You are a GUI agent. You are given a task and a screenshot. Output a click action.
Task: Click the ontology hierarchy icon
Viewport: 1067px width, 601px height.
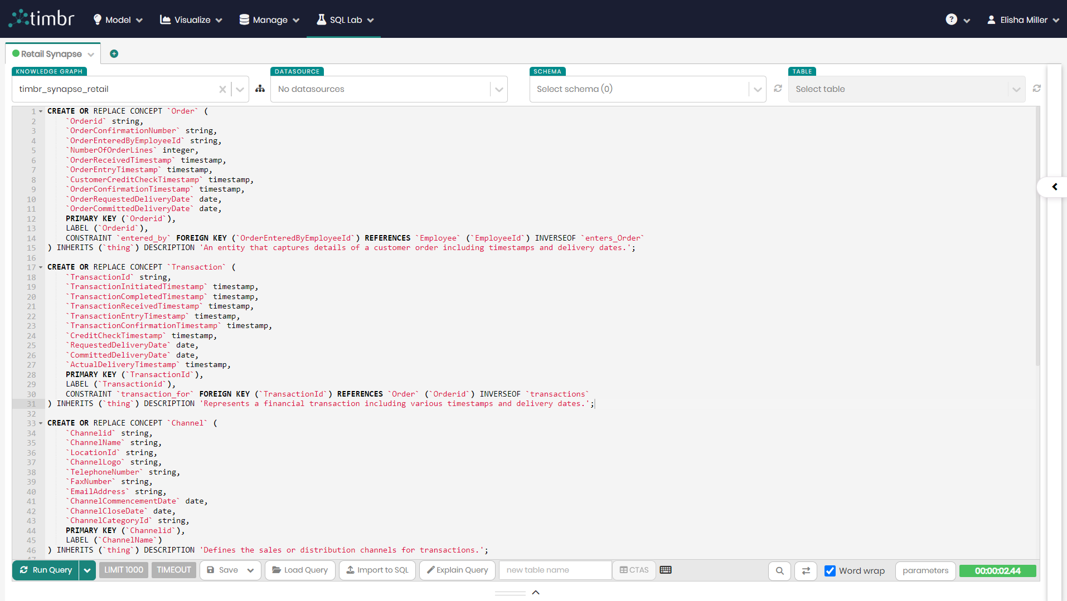pos(260,89)
